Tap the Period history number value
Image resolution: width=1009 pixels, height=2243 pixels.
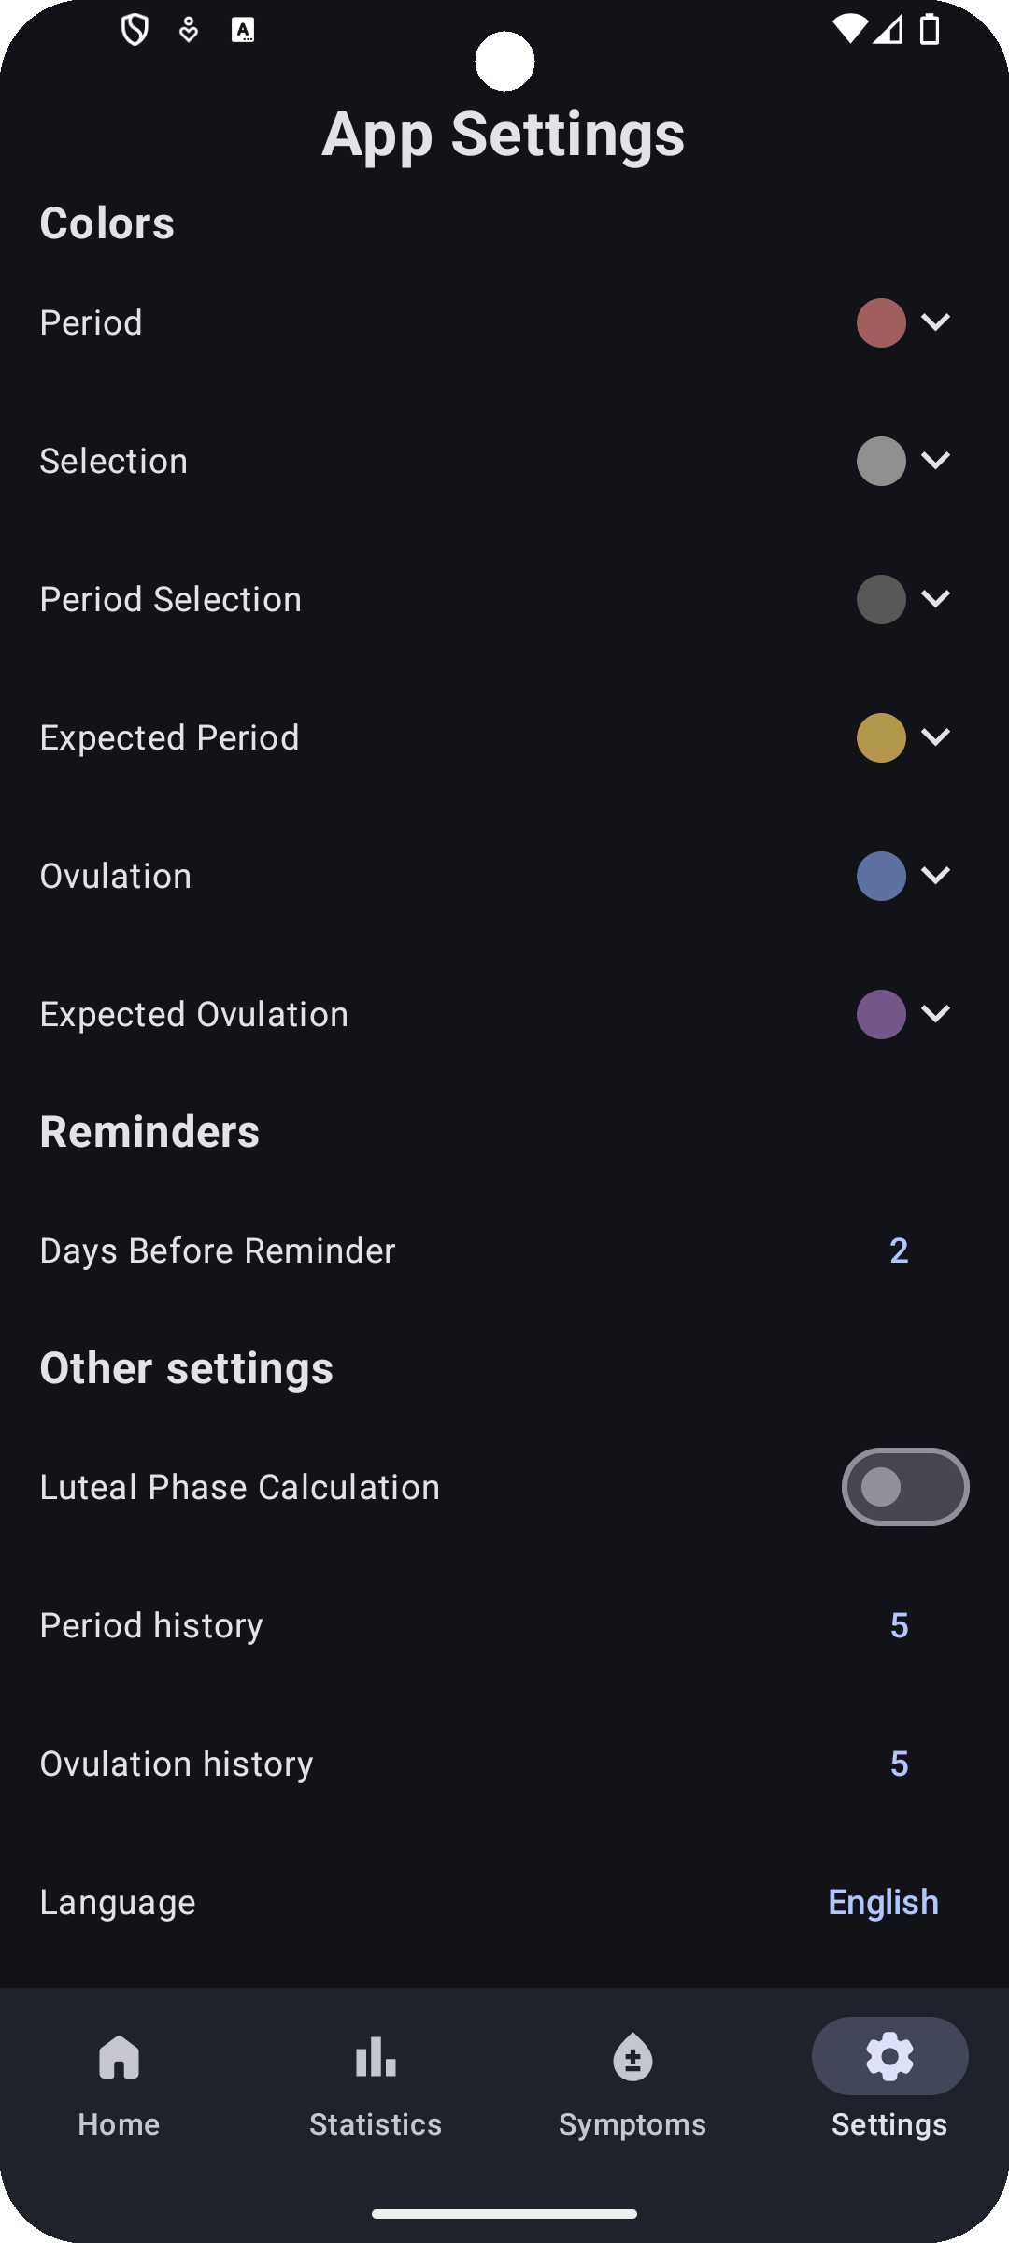pos(899,1625)
